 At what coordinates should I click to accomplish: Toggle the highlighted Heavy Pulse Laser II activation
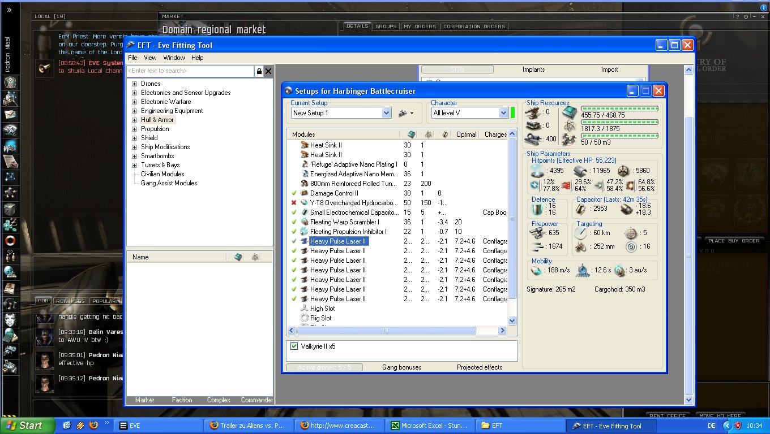click(294, 241)
